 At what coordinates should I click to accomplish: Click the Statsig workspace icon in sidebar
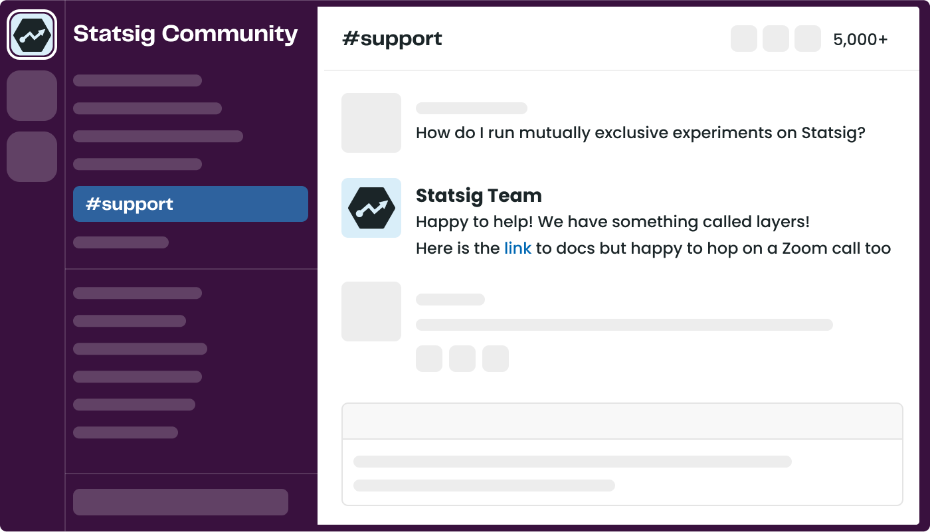(x=31, y=35)
